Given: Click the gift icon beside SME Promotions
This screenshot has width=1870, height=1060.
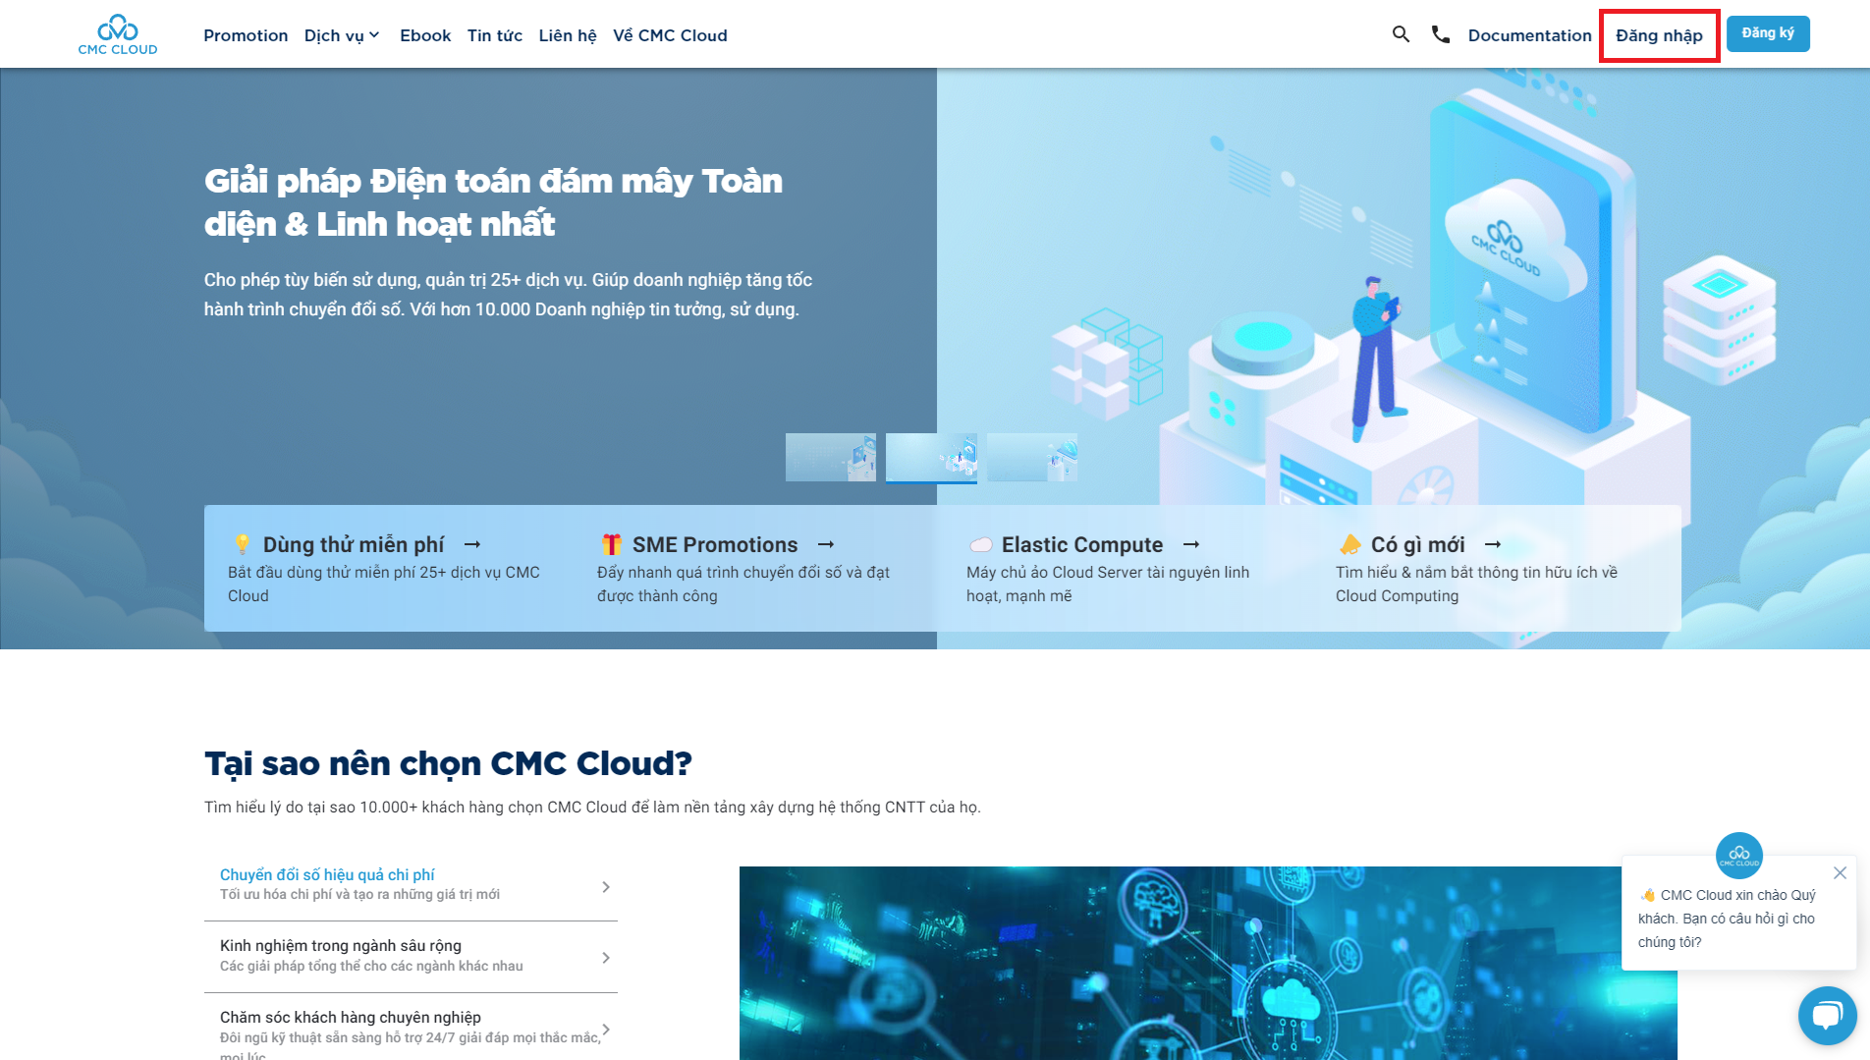Looking at the screenshot, I should click(611, 544).
